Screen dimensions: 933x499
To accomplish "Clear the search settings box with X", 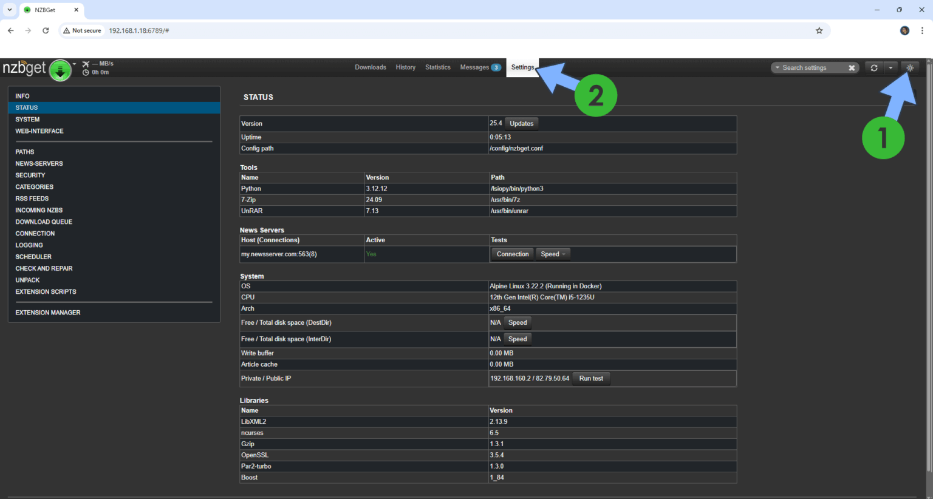I will tap(852, 68).
